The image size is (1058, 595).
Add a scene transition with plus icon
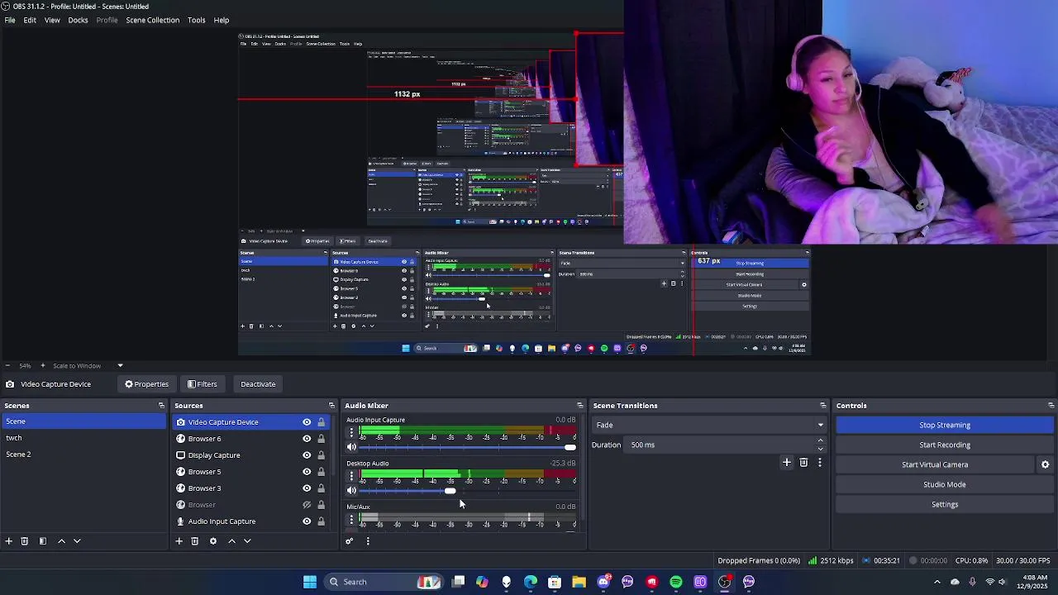[787, 463]
